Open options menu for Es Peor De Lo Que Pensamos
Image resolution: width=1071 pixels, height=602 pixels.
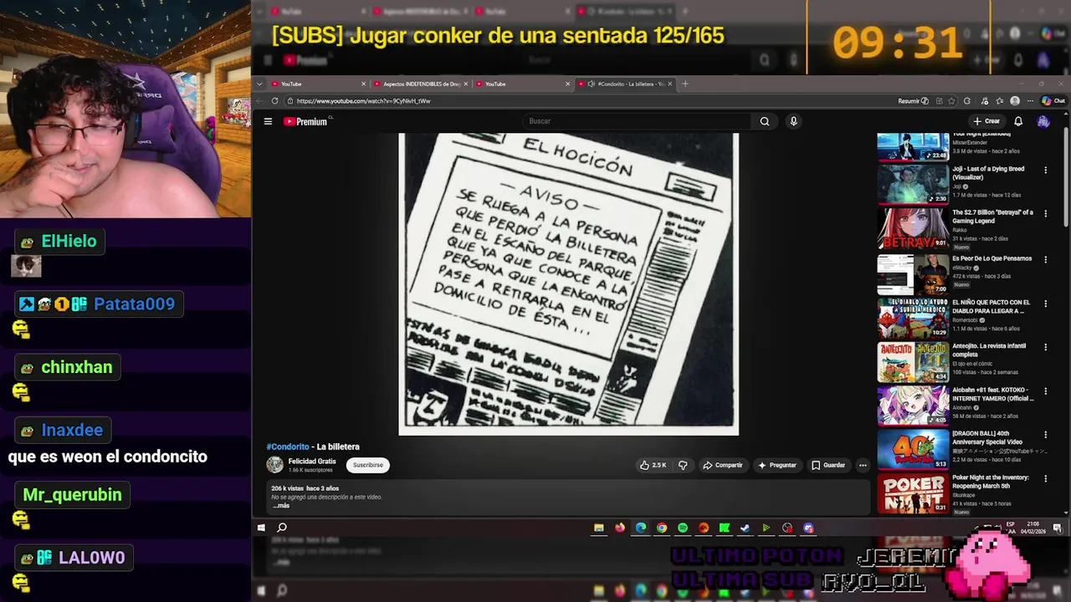pyautogui.click(x=1045, y=259)
